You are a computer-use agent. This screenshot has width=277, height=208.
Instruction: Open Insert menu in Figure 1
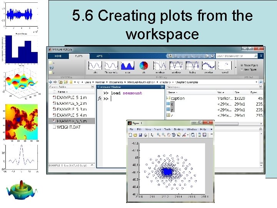pyautogui.click(x=157, y=129)
